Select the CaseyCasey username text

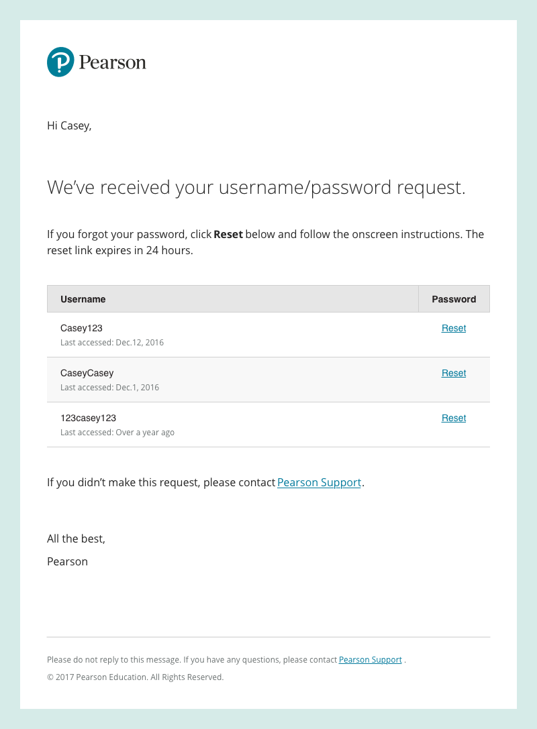pos(87,373)
